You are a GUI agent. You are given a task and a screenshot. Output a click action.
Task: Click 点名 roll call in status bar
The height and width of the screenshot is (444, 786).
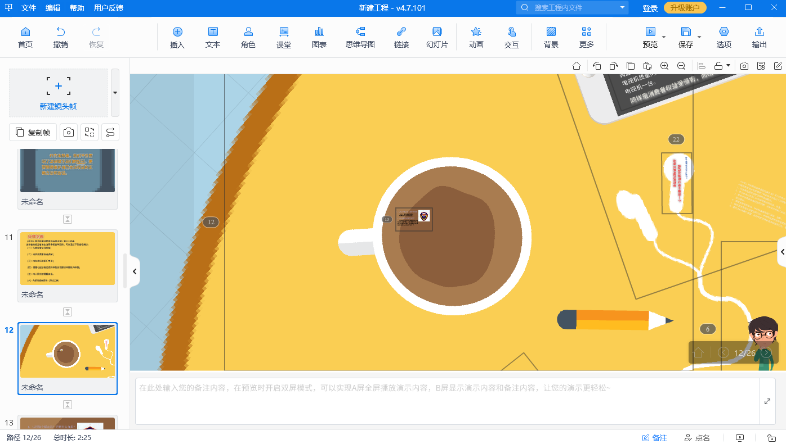pyautogui.click(x=697, y=438)
